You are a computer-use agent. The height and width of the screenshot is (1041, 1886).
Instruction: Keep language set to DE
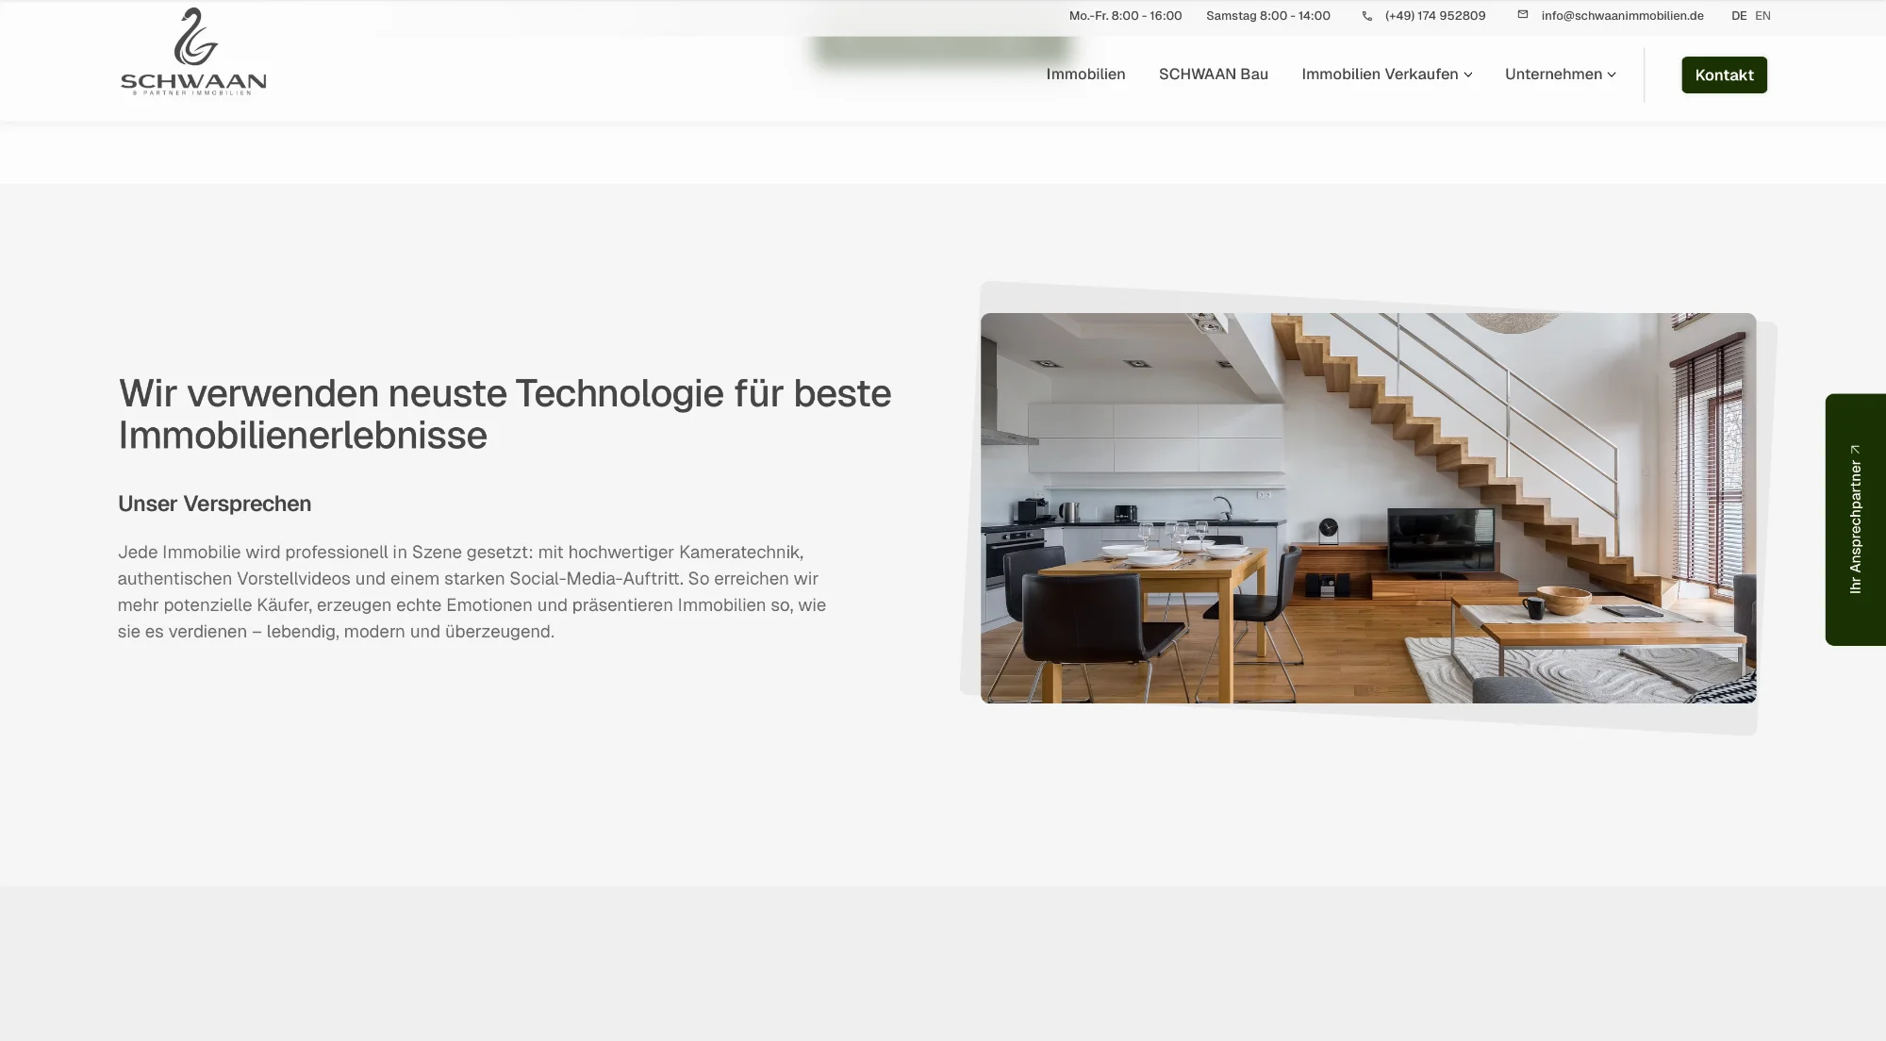click(1737, 15)
